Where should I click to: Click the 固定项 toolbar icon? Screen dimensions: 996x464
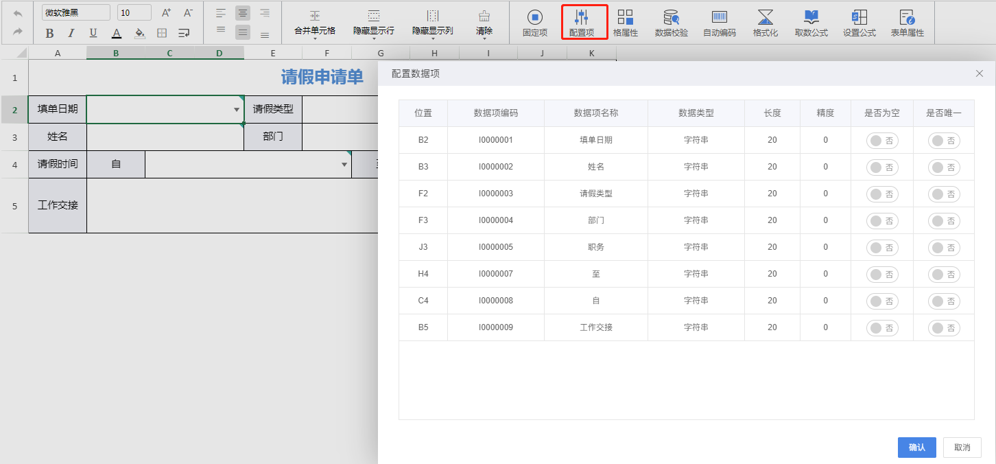click(x=535, y=23)
